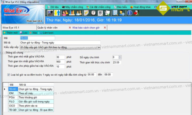Click the maximum VÀO-RA time field showing 960
This screenshot has height=115, width=192.
(x=60, y=62)
